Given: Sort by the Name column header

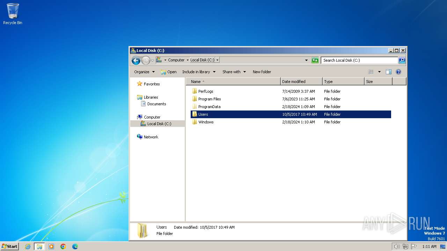Looking at the screenshot, I should (x=233, y=82).
